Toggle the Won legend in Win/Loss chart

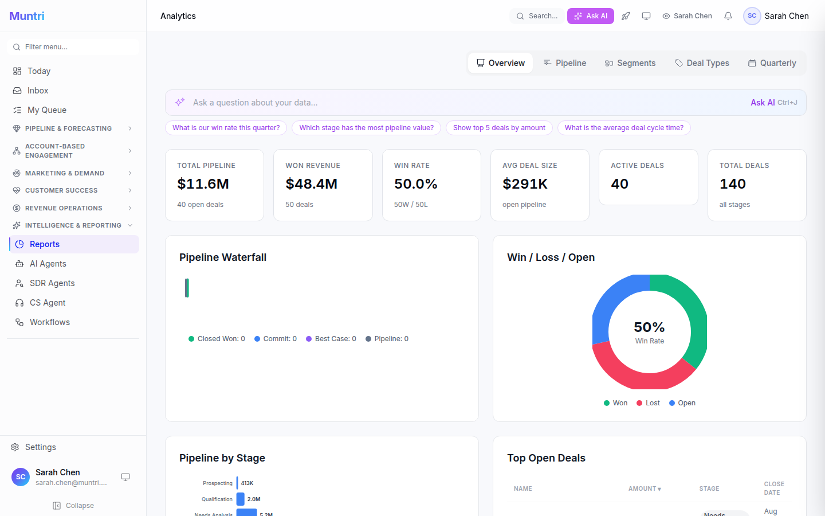coord(615,402)
